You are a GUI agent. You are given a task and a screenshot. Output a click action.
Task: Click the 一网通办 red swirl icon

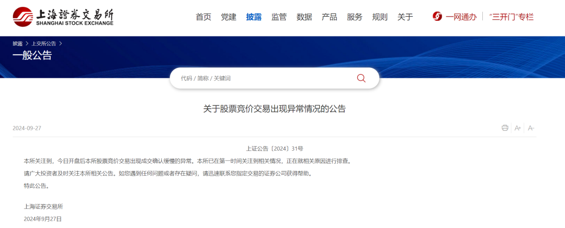(437, 17)
